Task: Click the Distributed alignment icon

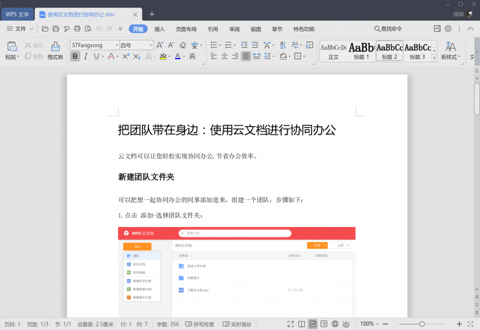Action: click(x=256, y=56)
